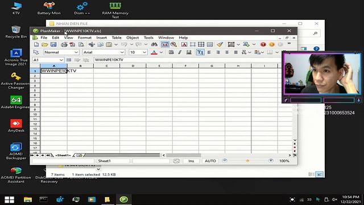Show more toolbar items chevron

coord(289,44)
